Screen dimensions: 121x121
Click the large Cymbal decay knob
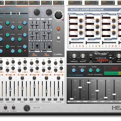coord(58,15)
